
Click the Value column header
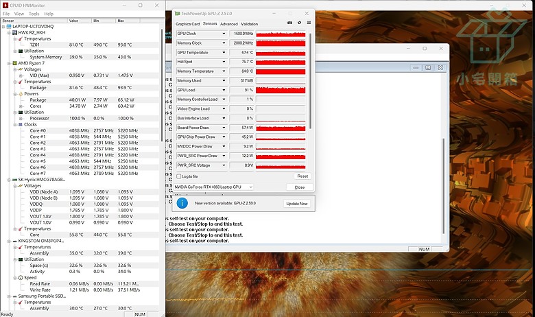(80, 21)
